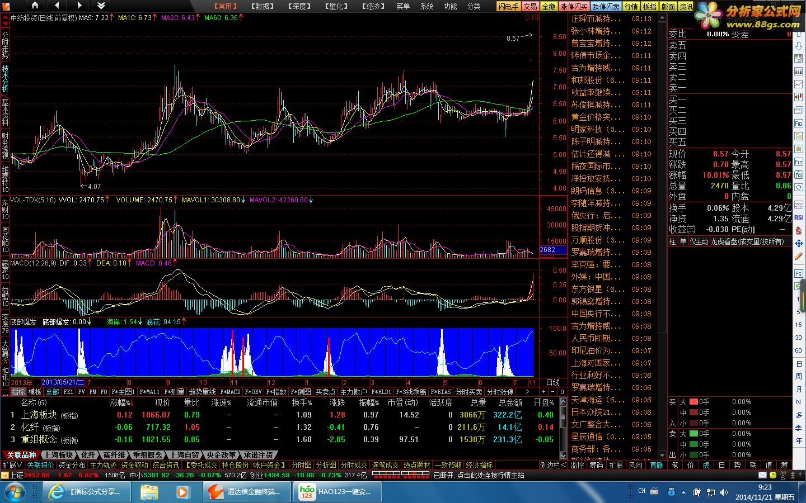
Task: Toggle the 仅主动 filter
Action: pyautogui.click(x=699, y=241)
